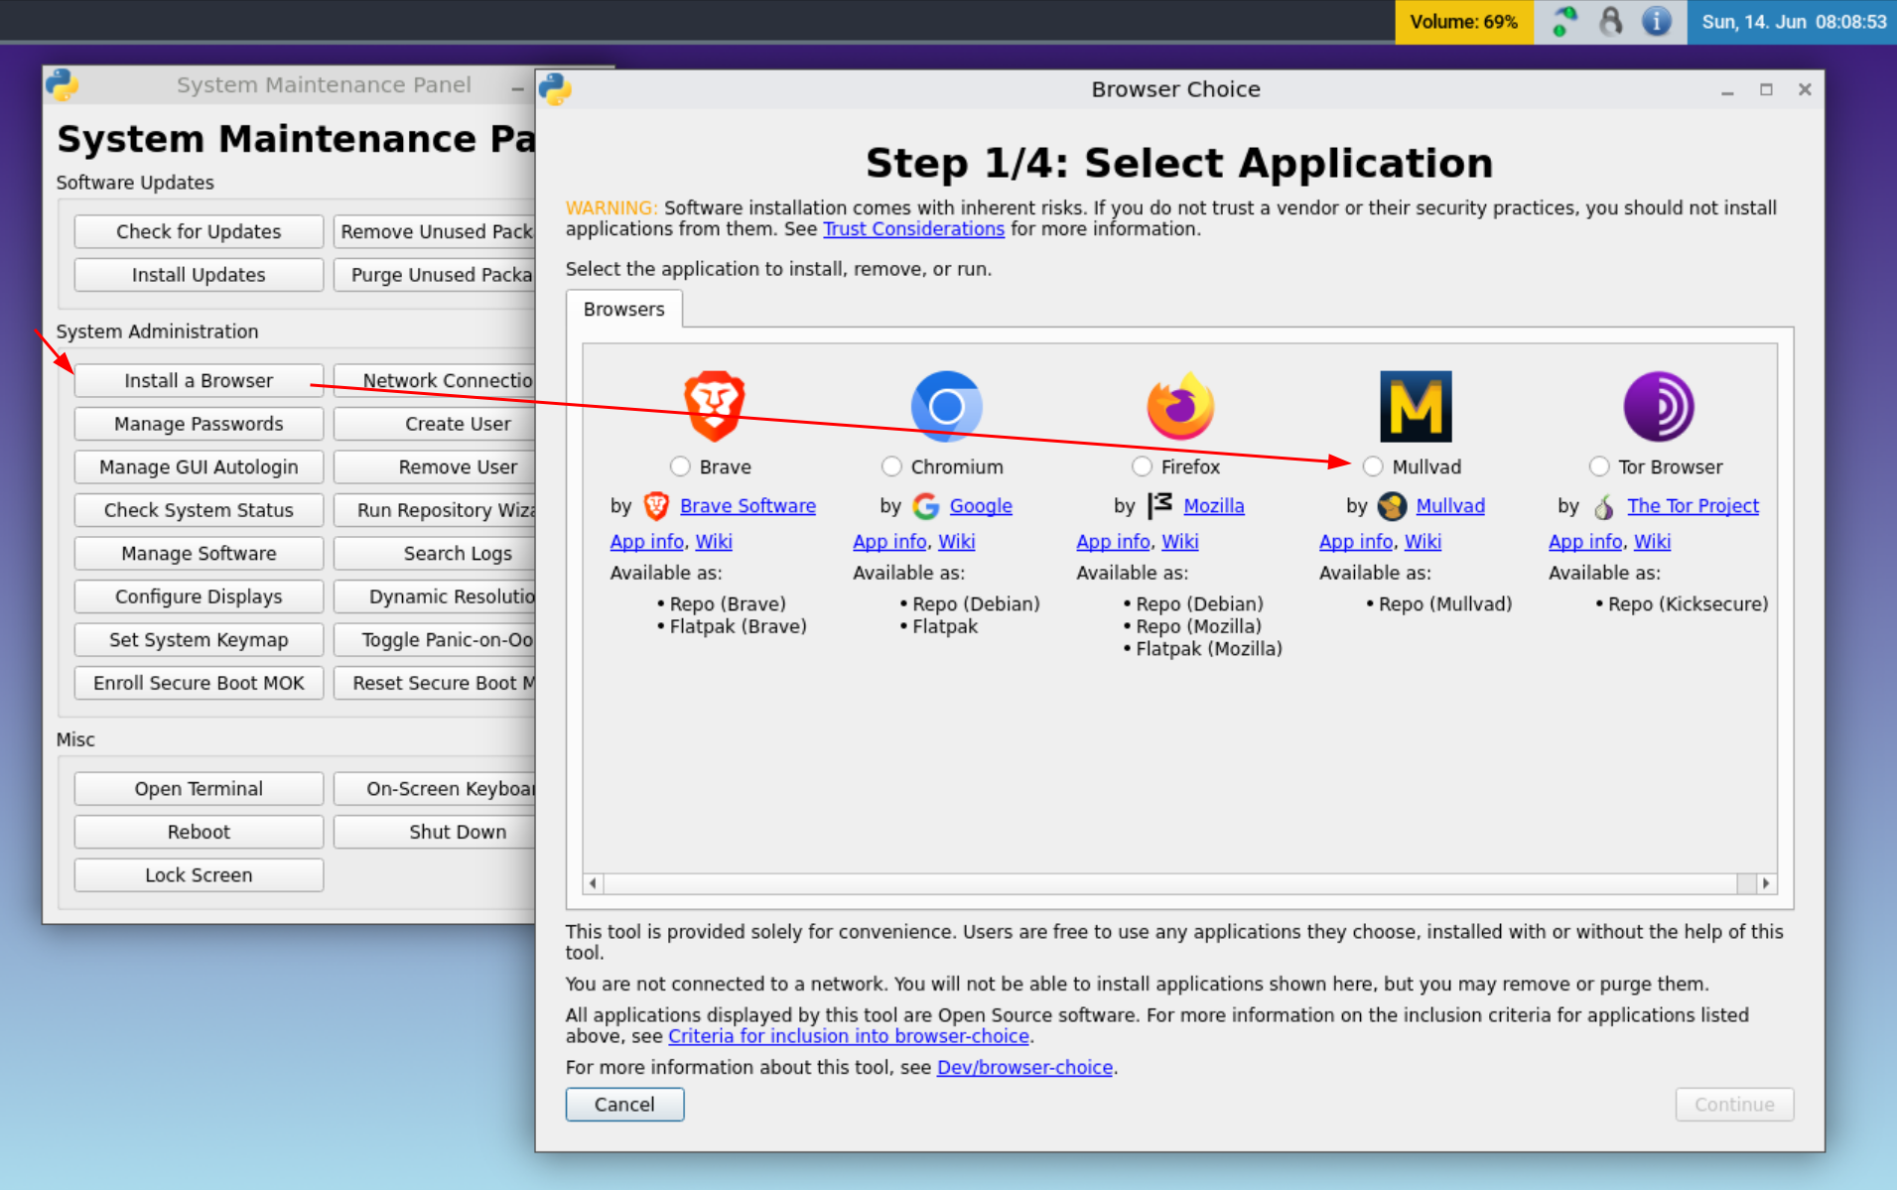Click the Install Updates button
This screenshot has width=1897, height=1190.
click(x=199, y=275)
